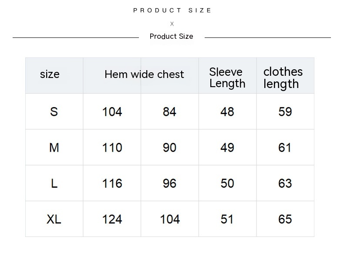344x257 pixels.
Task: Select clothes length 65 in the XL row
Action: (285, 219)
